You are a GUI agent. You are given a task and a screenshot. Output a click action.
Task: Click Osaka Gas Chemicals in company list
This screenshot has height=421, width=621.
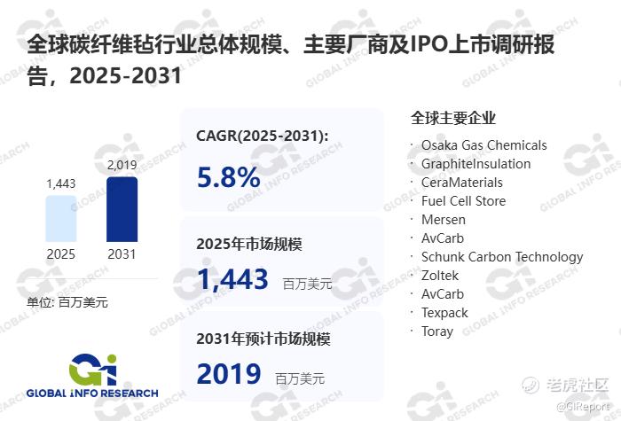(484, 144)
